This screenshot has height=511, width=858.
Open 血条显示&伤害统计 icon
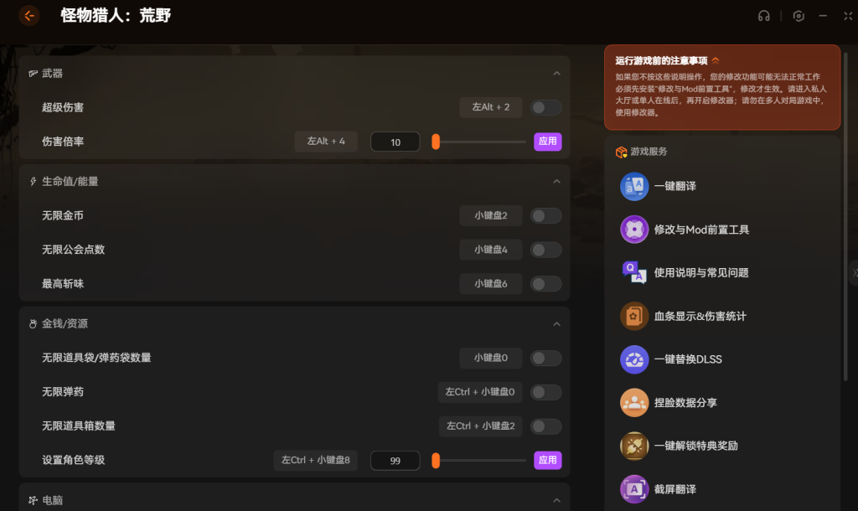coord(634,316)
